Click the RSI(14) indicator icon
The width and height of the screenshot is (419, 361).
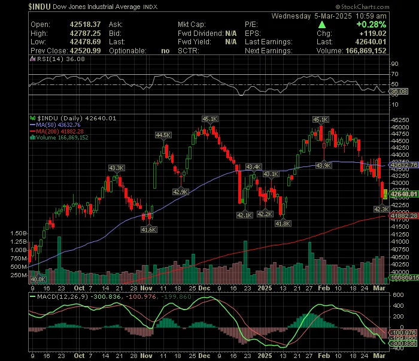[x=32, y=59]
